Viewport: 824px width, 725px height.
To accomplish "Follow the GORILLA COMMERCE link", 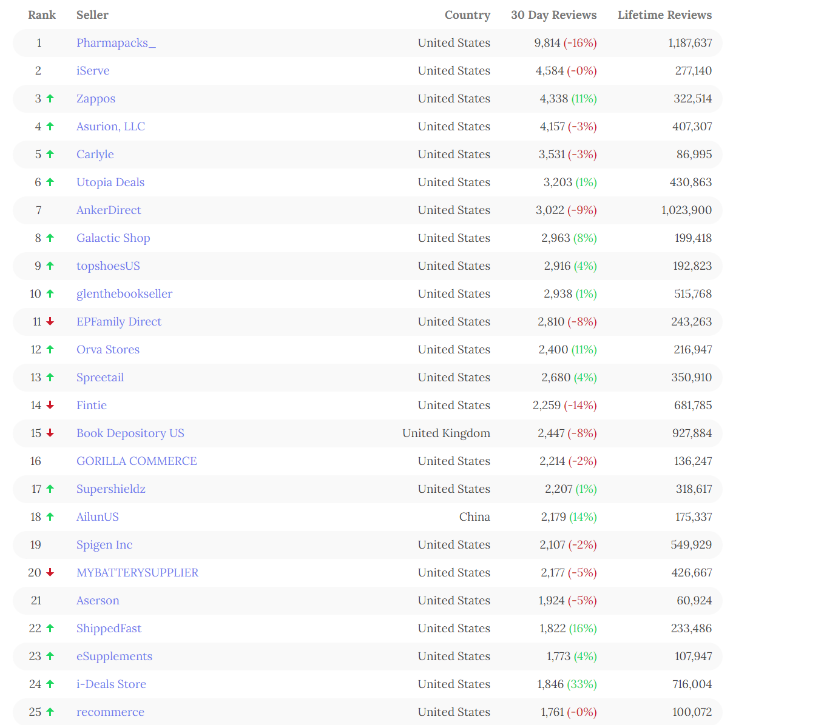I will [x=137, y=461].
